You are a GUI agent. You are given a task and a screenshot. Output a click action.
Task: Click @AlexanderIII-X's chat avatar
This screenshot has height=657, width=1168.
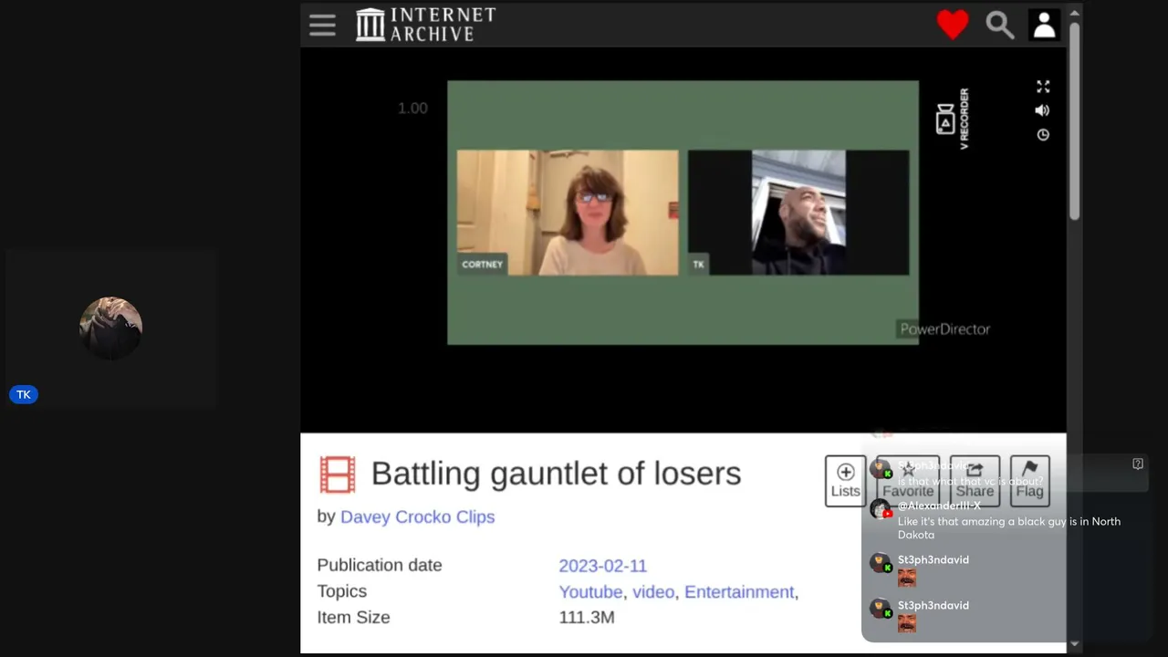(880, 509)
